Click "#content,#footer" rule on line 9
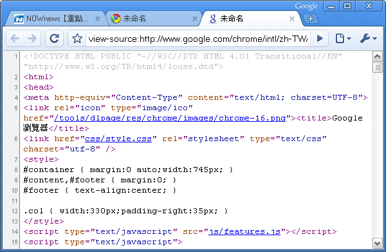This screenshot has height=252, width=386. pos(64,180)
